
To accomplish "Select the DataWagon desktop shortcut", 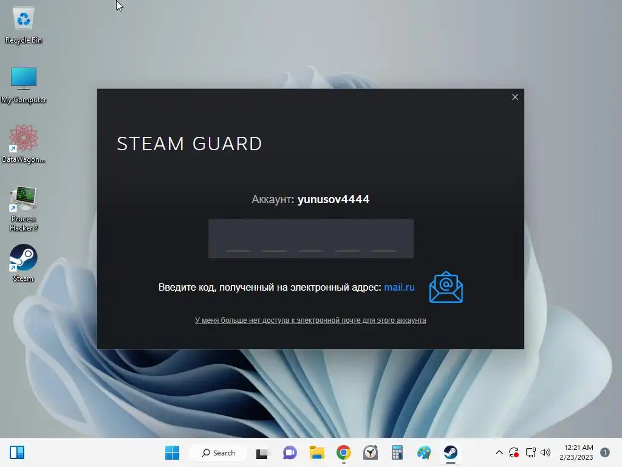I will point(24,144).
